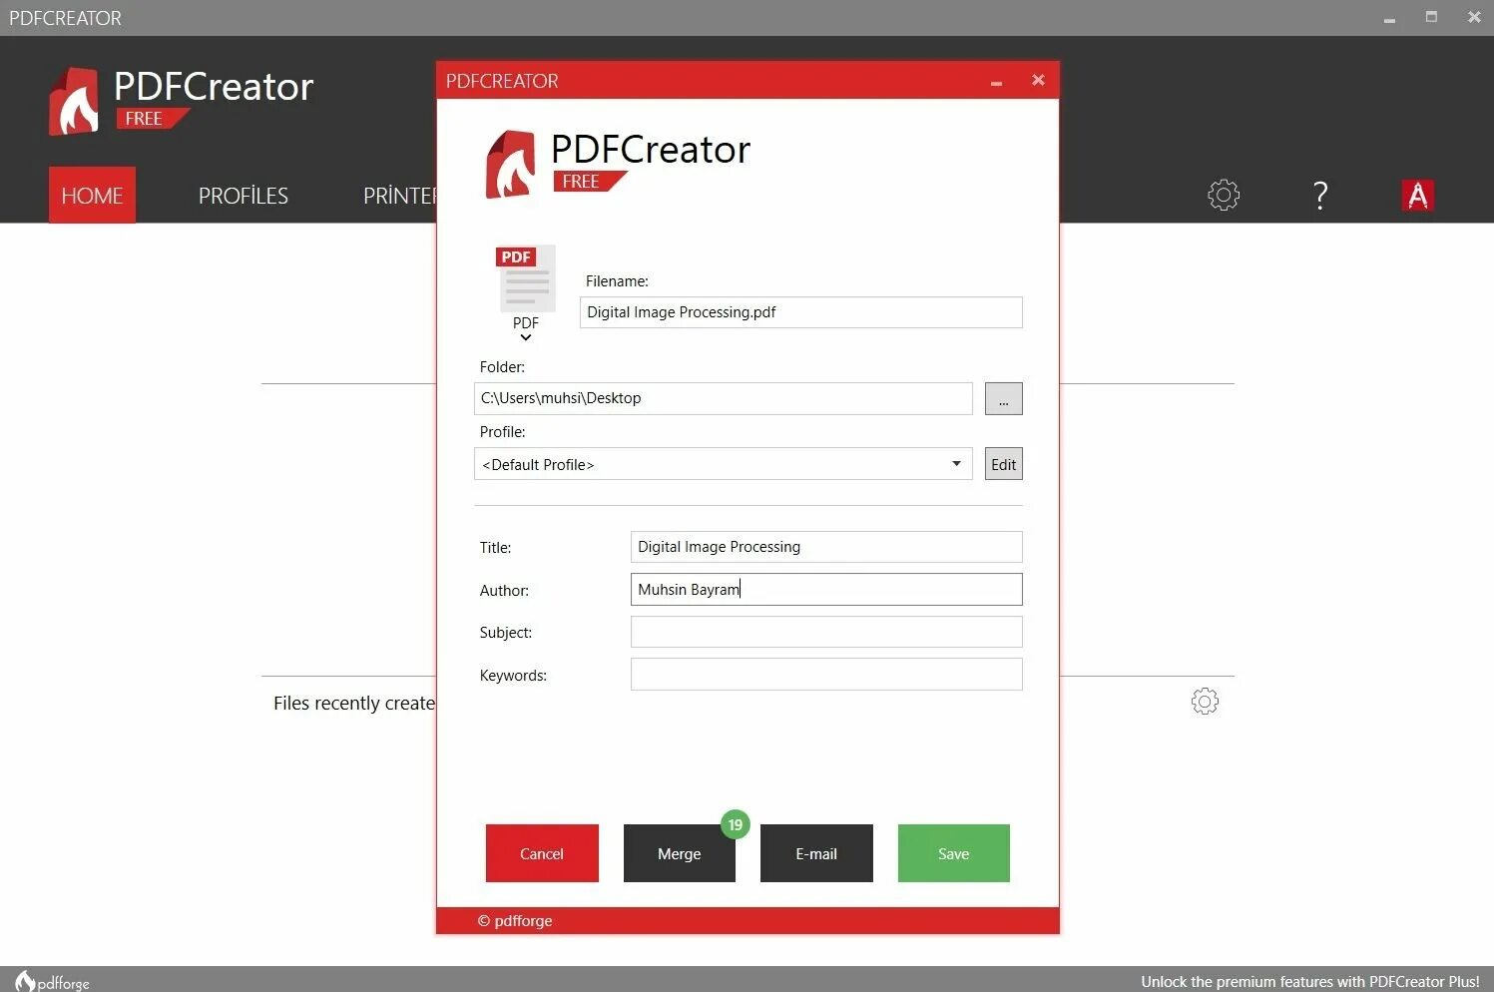The width and height of the screenshot is (1494, 992).
Task: Click the Folder path field
Action: coord(724,398)
